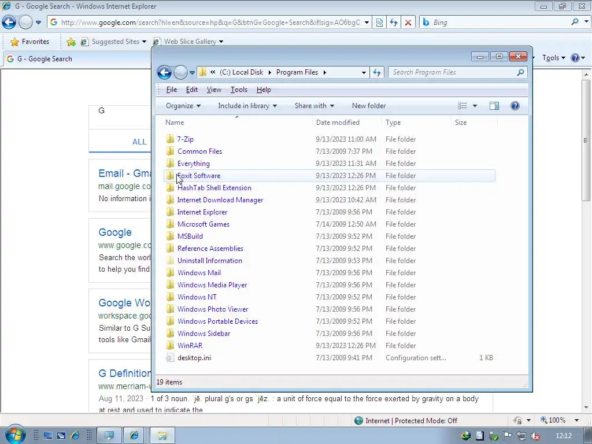Open Include in library dropdown
The width and height of the screenshot is (592, 444).
(247, 106)
